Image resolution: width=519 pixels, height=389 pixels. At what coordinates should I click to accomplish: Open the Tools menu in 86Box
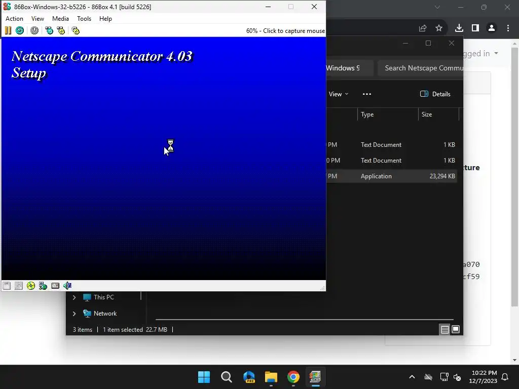84,19
